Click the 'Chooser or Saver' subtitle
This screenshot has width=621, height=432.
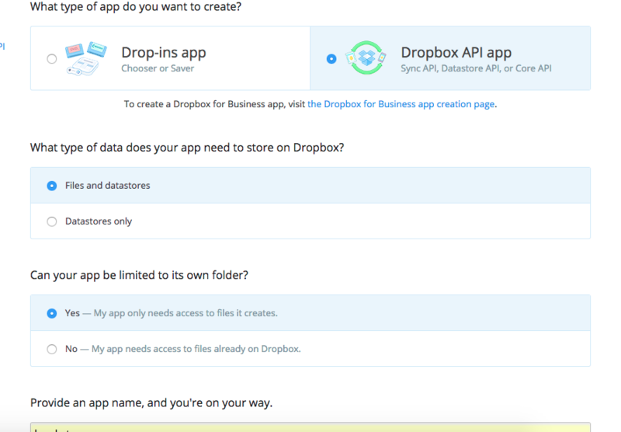[158, 68]
